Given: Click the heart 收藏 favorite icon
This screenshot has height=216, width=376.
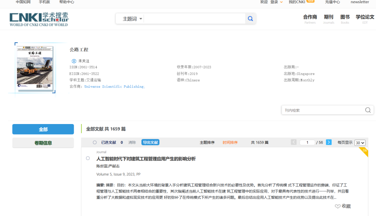Looking at the screenshot, I should pyautogui.click(x=337, y=206).
